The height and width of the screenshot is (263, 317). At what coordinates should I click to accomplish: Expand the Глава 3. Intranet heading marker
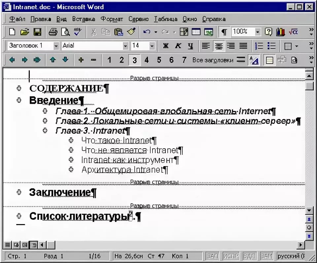45,131
